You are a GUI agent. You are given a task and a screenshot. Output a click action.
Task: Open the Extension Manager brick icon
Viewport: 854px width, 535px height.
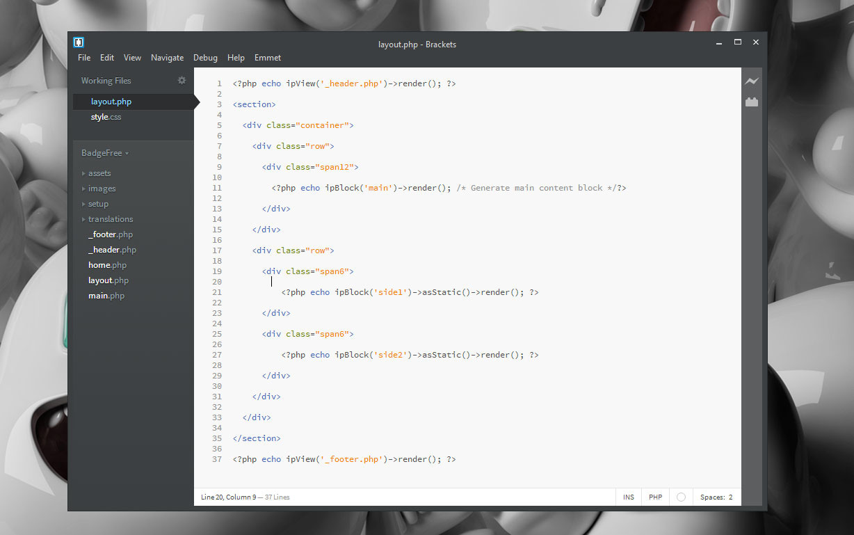pos(751,102)
